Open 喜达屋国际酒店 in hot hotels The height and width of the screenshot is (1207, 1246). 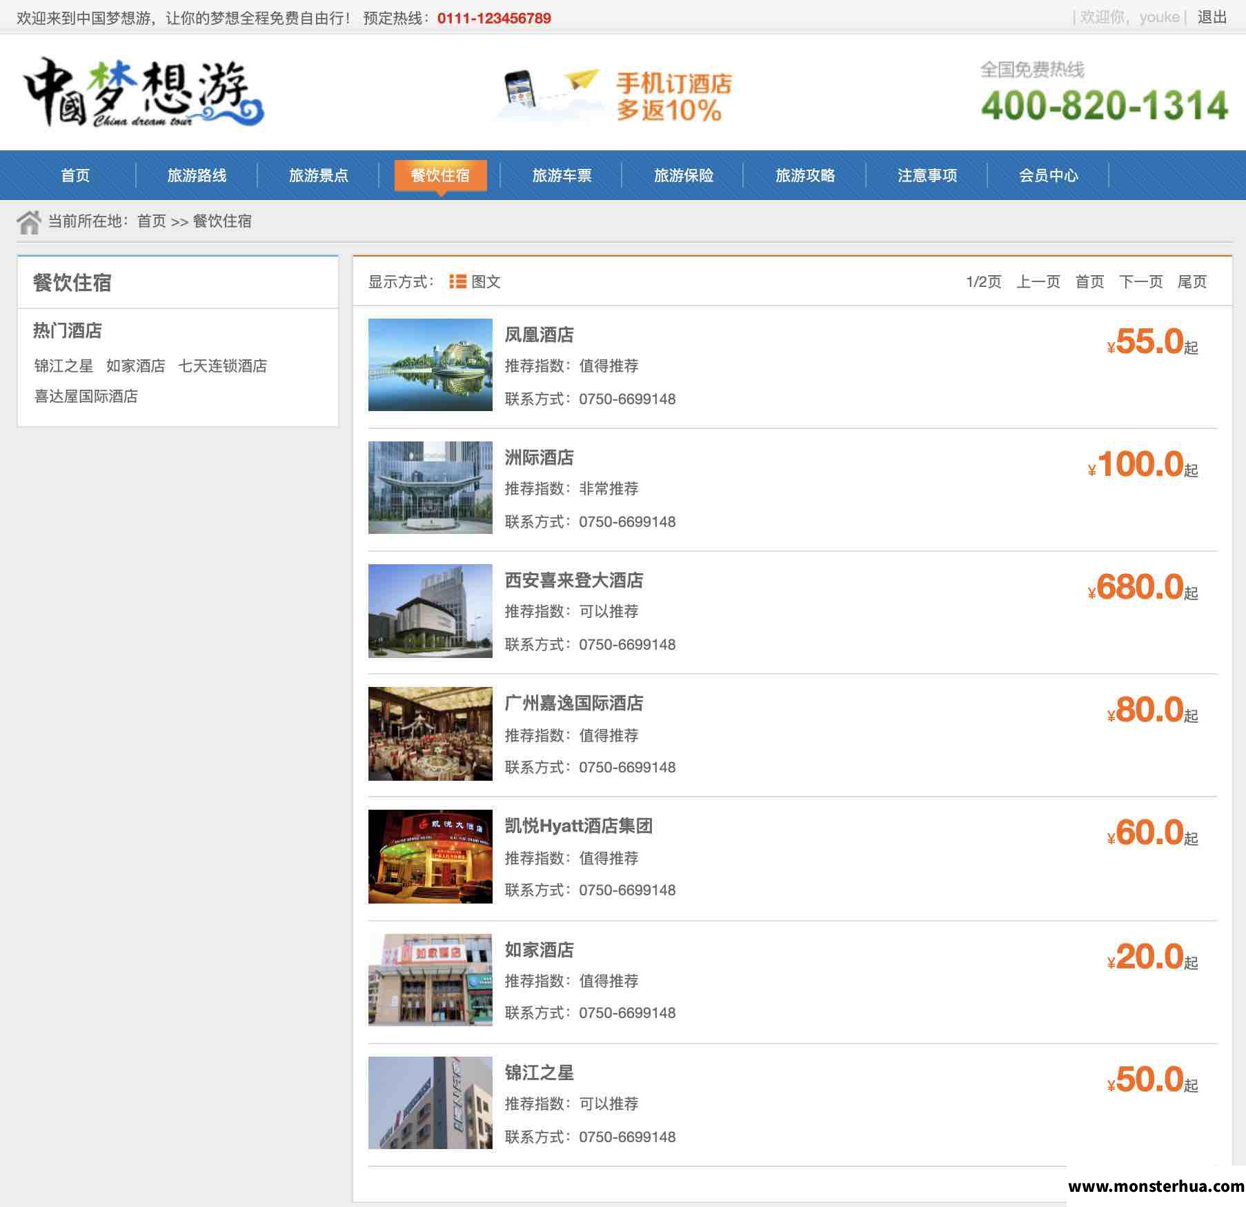86,396
